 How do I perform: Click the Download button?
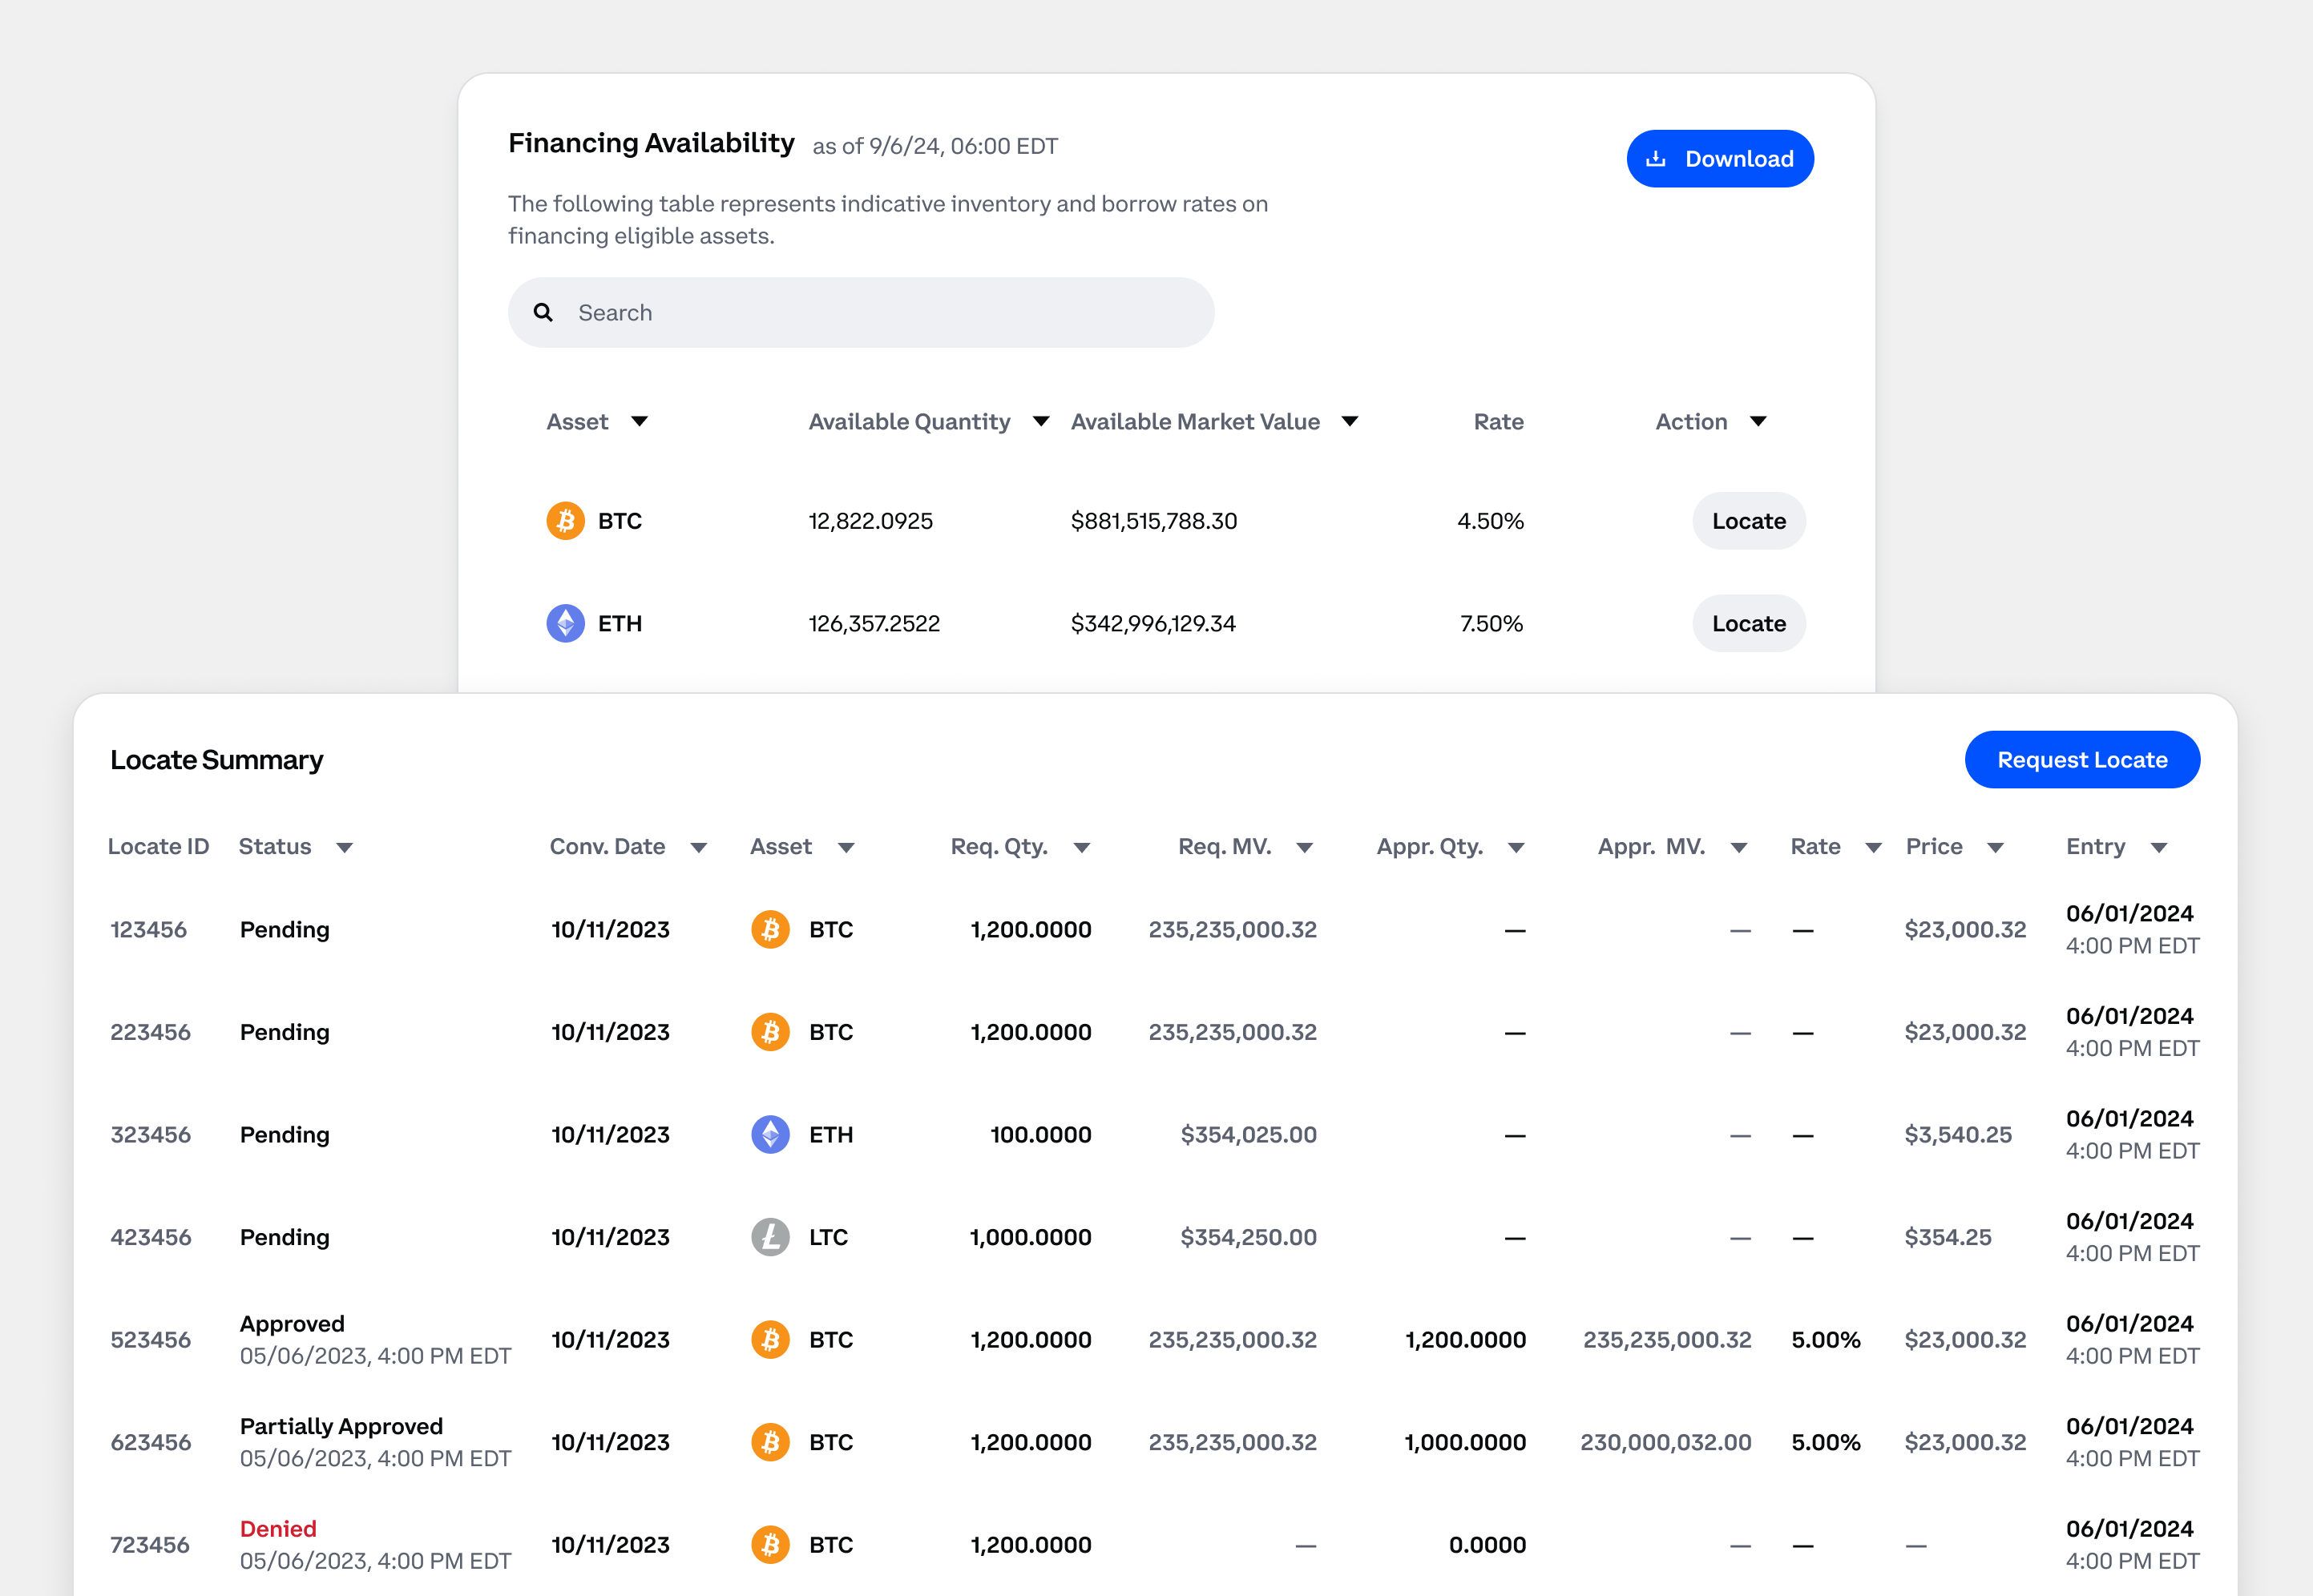click(1719, 158)
